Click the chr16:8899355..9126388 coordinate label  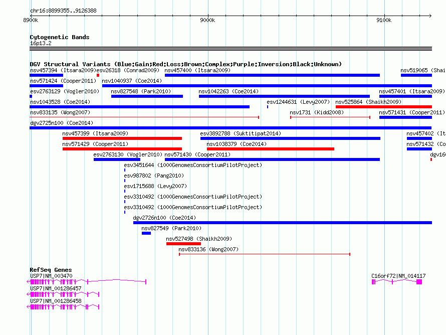coord(63,11)
